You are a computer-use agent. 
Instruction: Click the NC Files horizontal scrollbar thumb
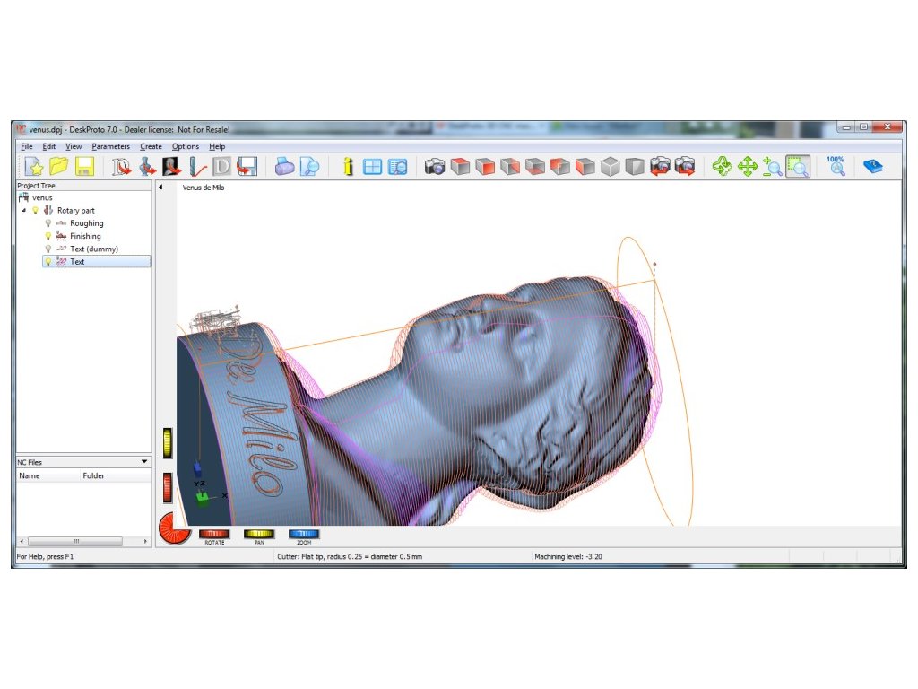[75, 541]
